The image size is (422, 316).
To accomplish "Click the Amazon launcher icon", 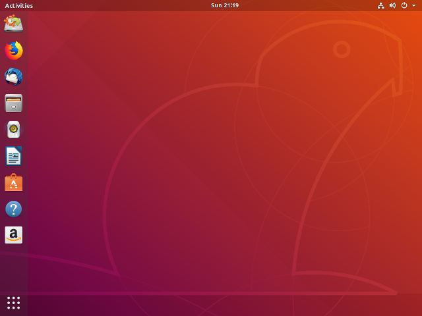I will point(14,235).
